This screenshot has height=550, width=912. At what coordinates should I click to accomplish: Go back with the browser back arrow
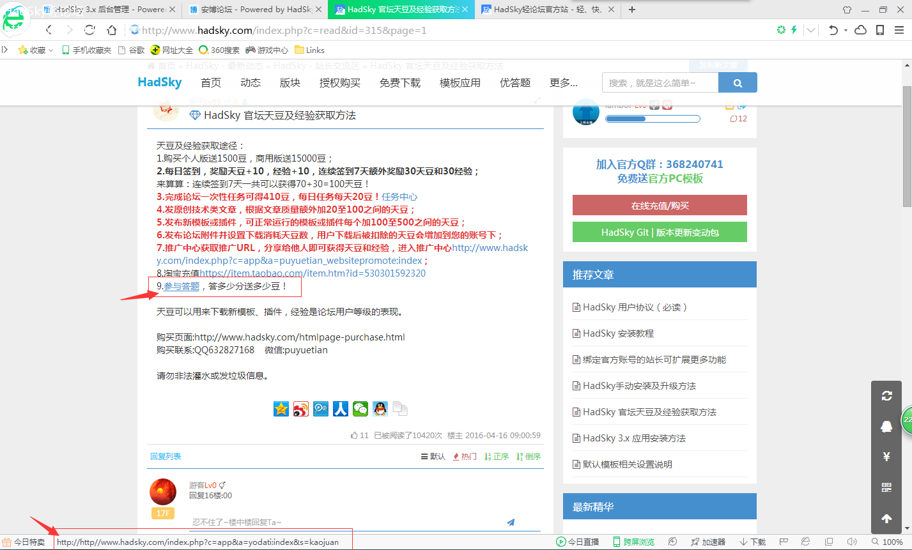[49, 30]
